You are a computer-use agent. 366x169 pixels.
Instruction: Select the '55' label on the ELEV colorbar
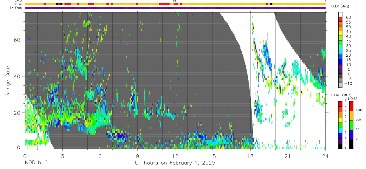click(348, 22)
